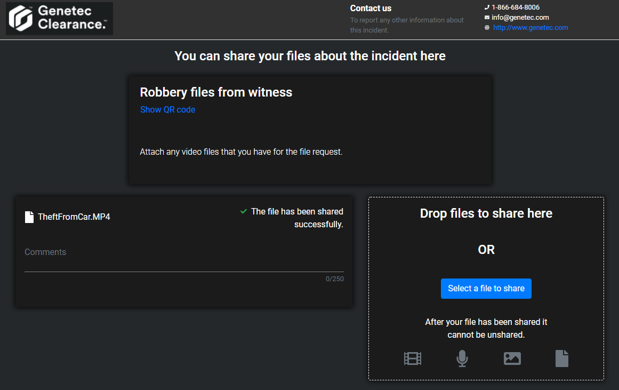Click the phone icon beside 1-866-684-8006
This screenshot has height=390, width=619.
pyautogui.click(x=487, y=7)
